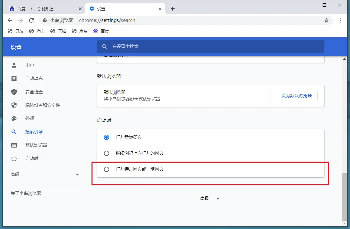Screen dimensions: 350x229
Task: Open a new tab with the plus button
Action: pyautogui.click(x=173, y=9)
